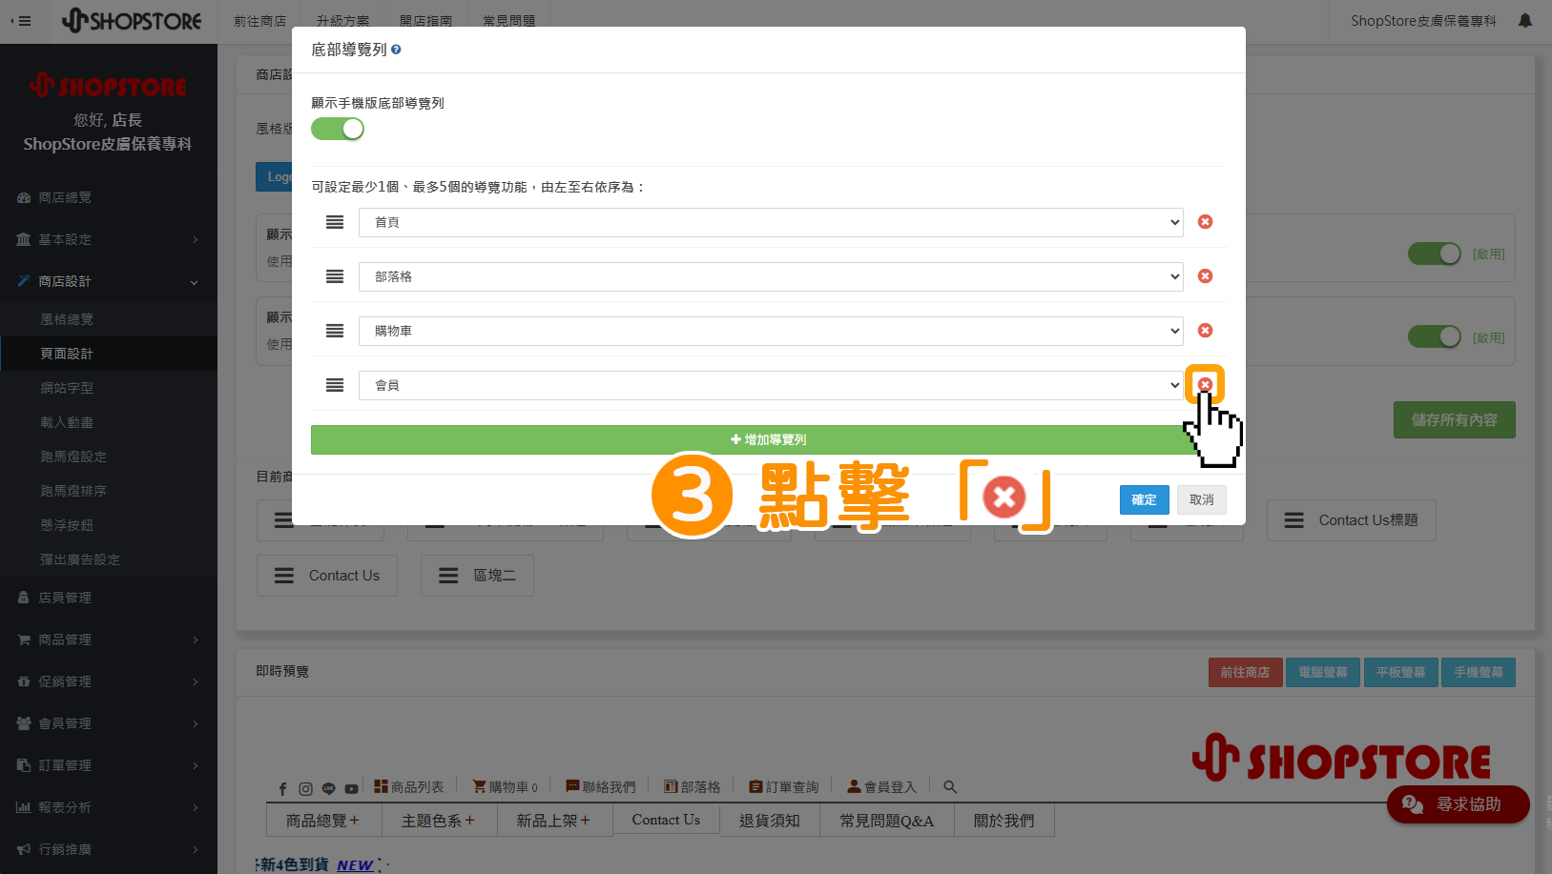Expand 會員管理 in the sidebar
The height and width of the screenshot is (874, 1552).
click(109, 723)
